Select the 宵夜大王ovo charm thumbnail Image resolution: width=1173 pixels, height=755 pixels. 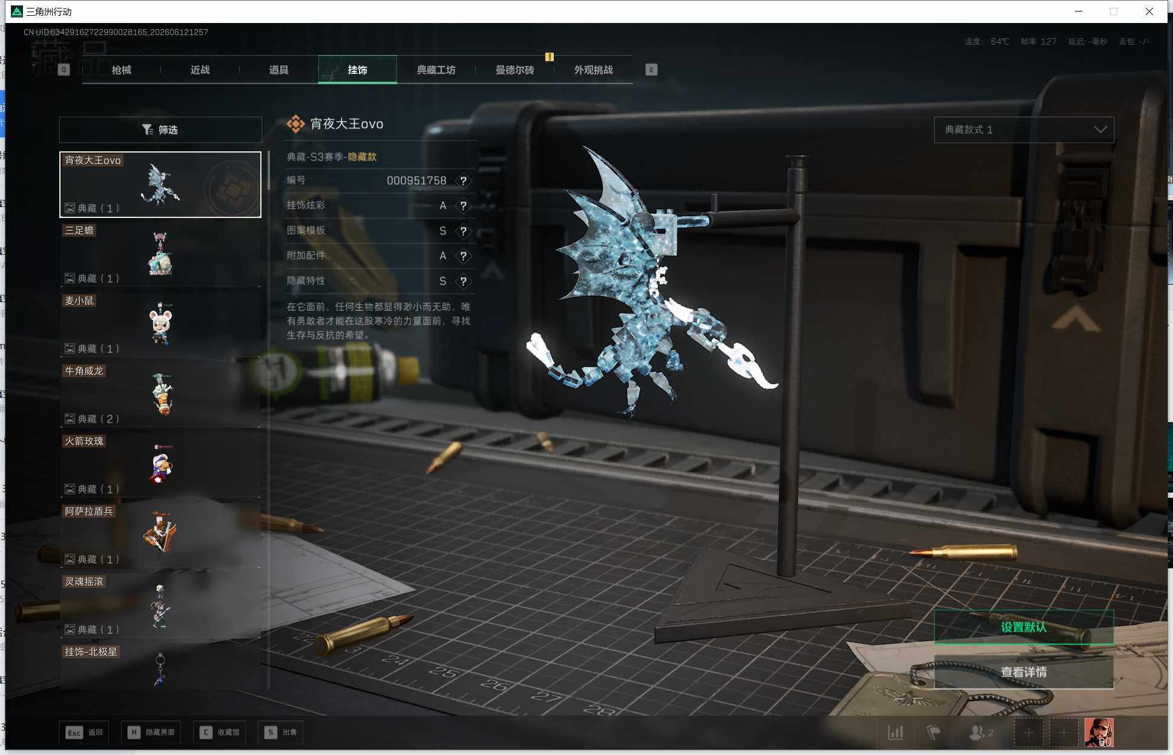[160, 185]
